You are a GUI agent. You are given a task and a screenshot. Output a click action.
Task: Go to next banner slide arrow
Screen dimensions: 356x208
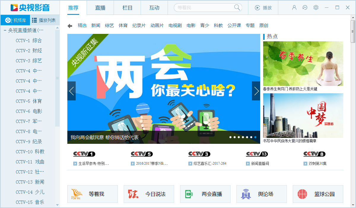(x=256, y=91)
